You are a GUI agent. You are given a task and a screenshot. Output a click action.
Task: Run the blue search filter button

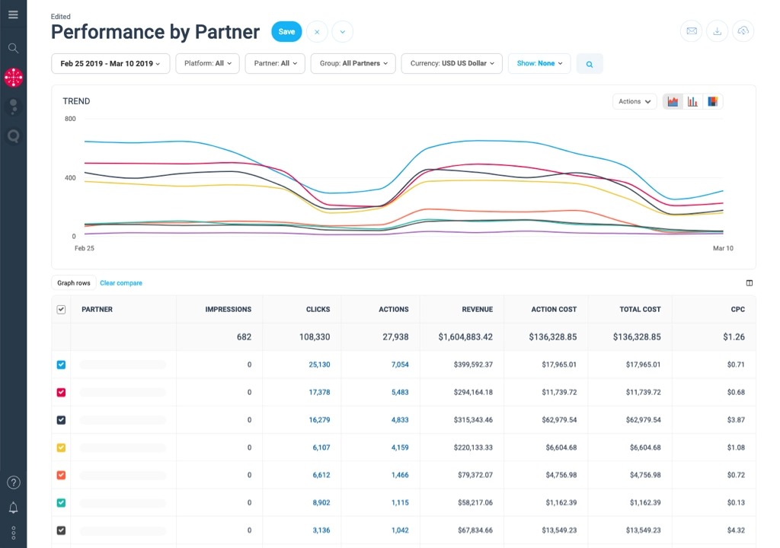click(590, 64)
